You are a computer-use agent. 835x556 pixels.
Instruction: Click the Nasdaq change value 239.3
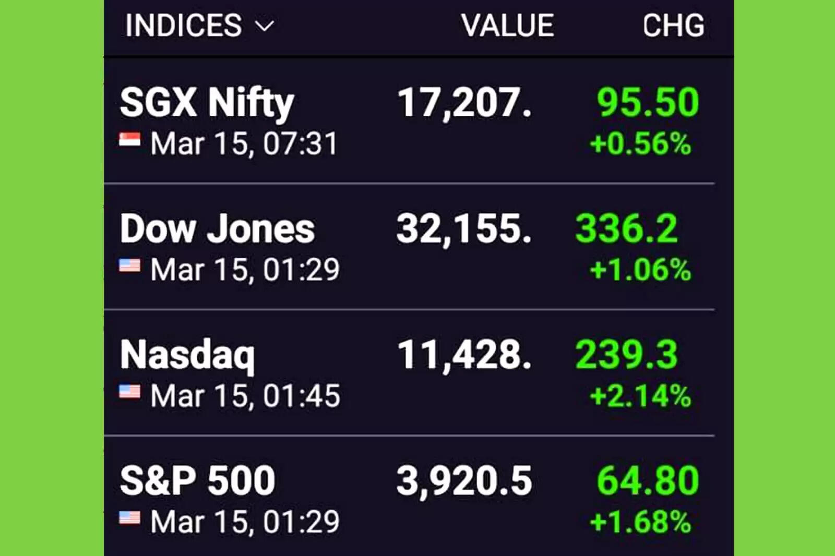click(626, 355)
